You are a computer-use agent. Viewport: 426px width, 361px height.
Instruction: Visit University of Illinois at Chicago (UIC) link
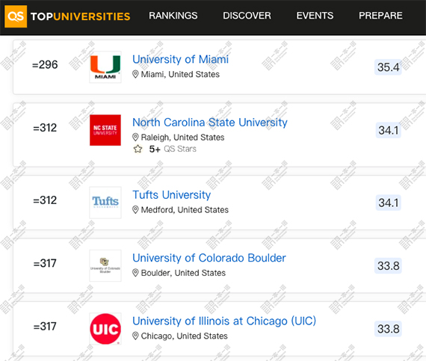(224, 321)
